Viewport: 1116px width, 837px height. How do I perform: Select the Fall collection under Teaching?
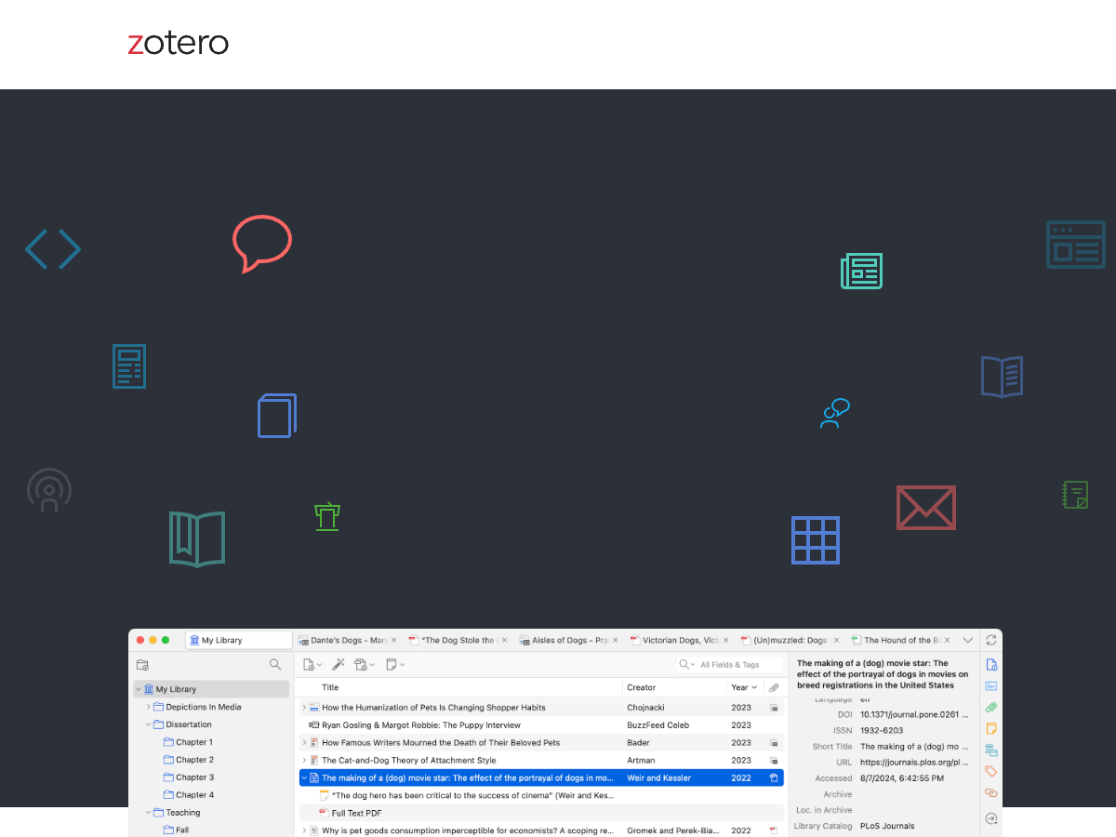[x=176, y=830]
